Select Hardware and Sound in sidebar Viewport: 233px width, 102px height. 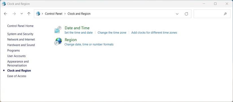point(21,45)
